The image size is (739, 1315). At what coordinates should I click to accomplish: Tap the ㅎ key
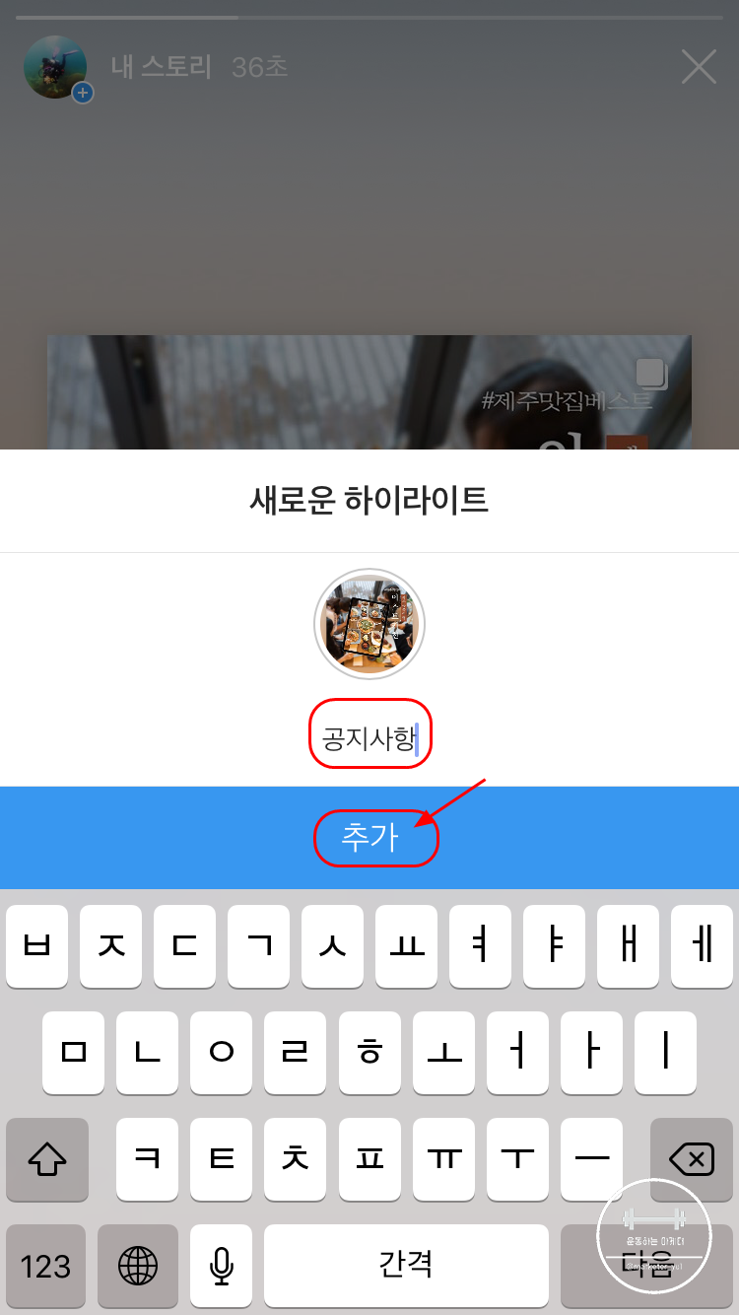369,1053
